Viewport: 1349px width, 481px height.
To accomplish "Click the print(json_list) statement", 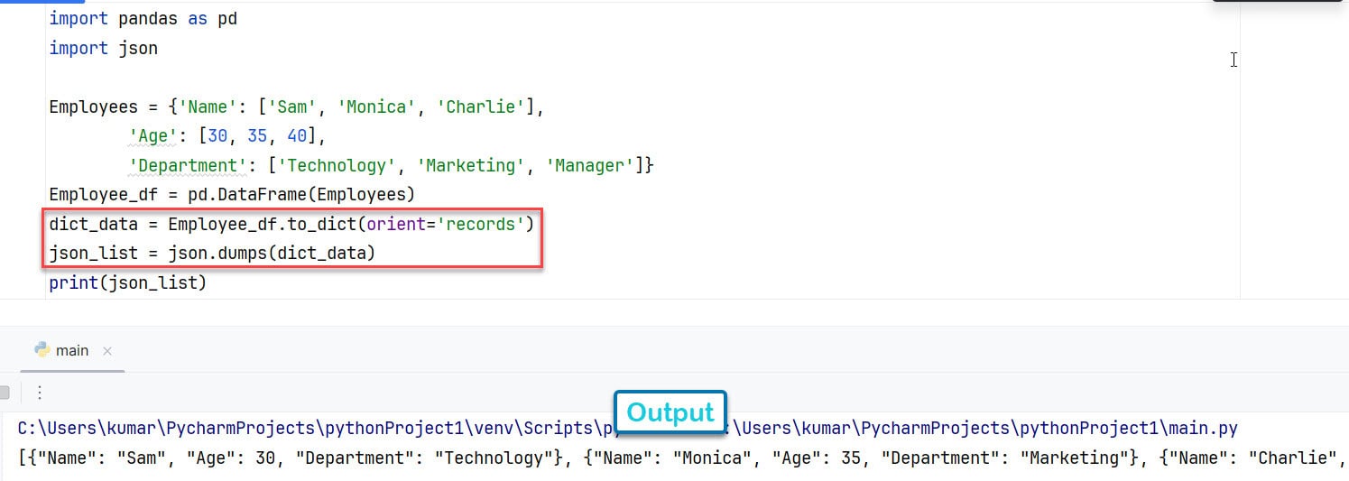I will pyautogui.click(x=128, y=282).
